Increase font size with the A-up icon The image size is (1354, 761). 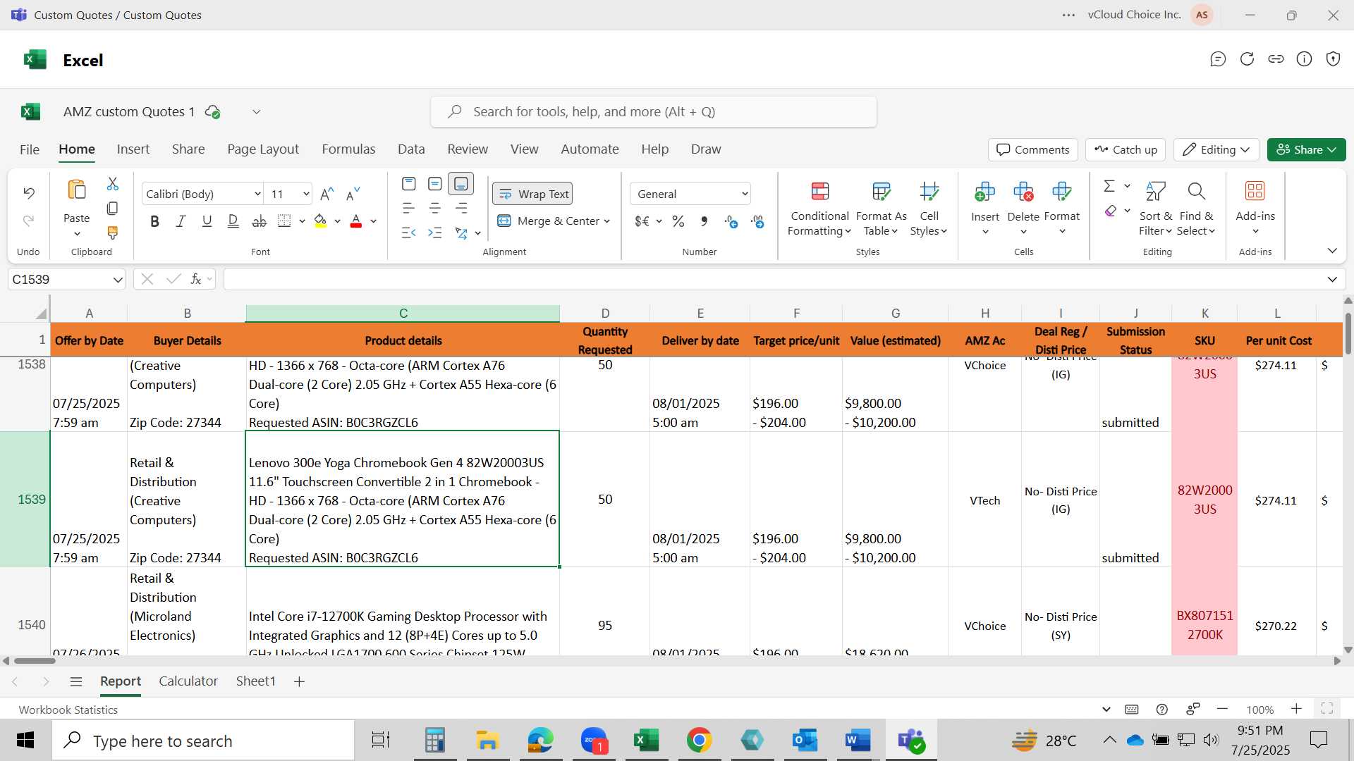[327, 194]
